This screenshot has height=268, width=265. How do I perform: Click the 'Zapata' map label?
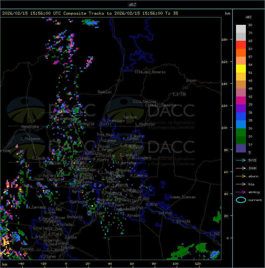tap(71, 237)
